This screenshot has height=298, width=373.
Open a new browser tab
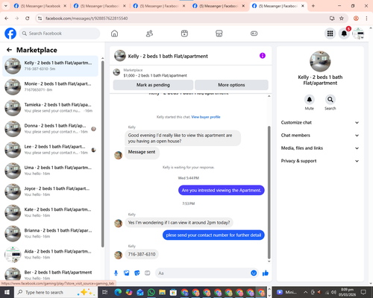pyautogui.click(x=313, y=6)
